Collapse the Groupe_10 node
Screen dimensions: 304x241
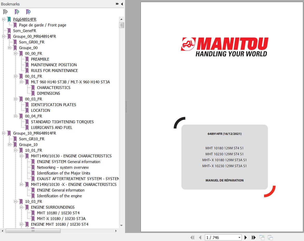[9, 145]
